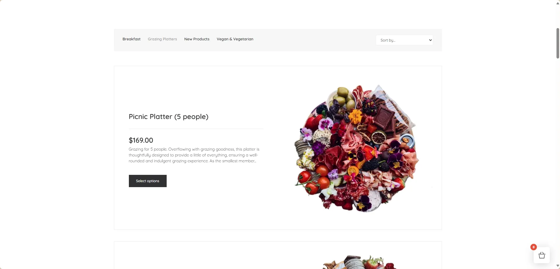Image resolution: width=560 pixels, height=269 pixels.
Task: Open the shopping basket icon
Action: 542,255
